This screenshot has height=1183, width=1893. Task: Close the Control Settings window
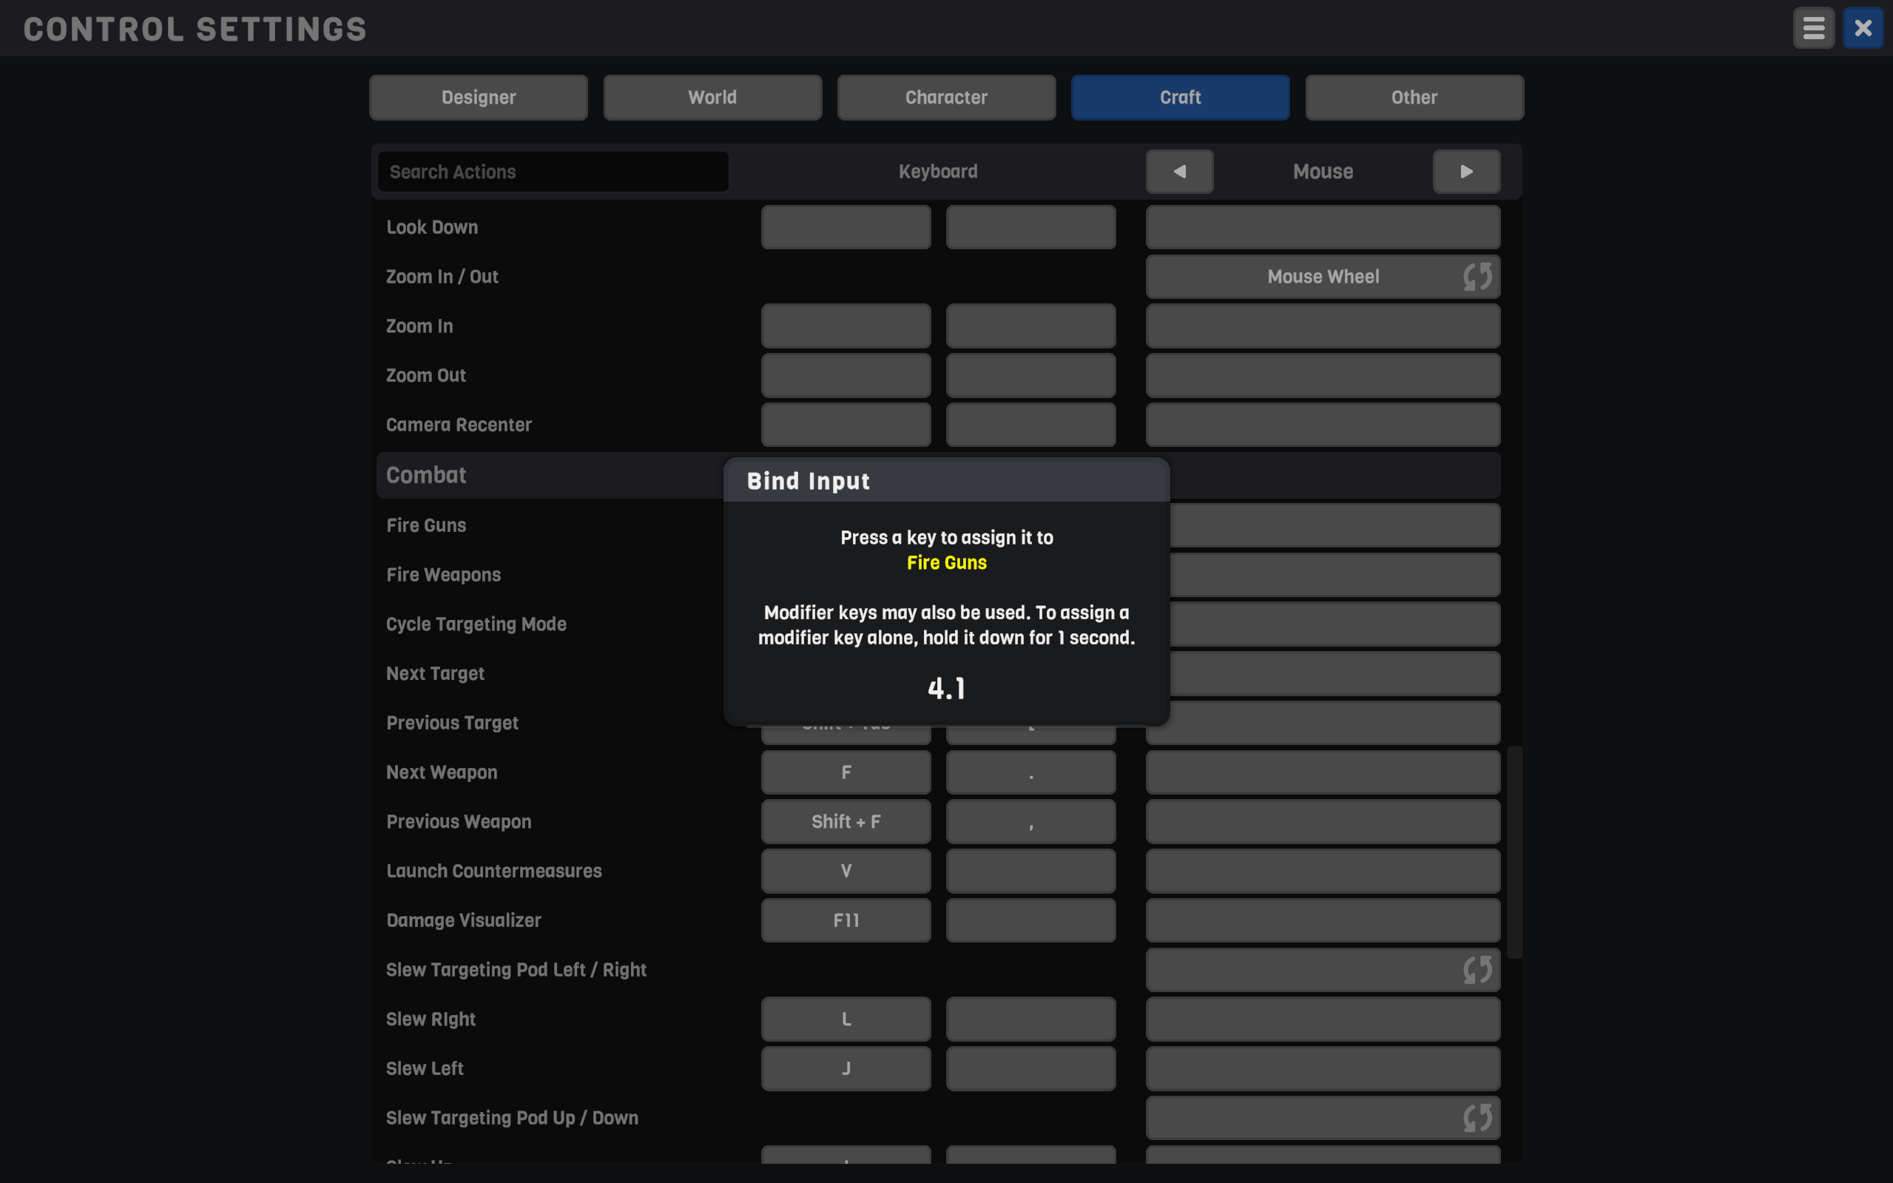[x=1863, y=29]
